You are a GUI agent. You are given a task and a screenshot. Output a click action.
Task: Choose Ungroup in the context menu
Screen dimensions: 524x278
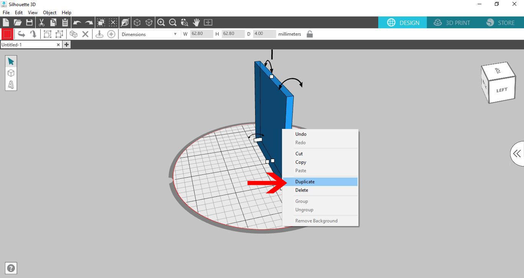(x=320, y=210)
